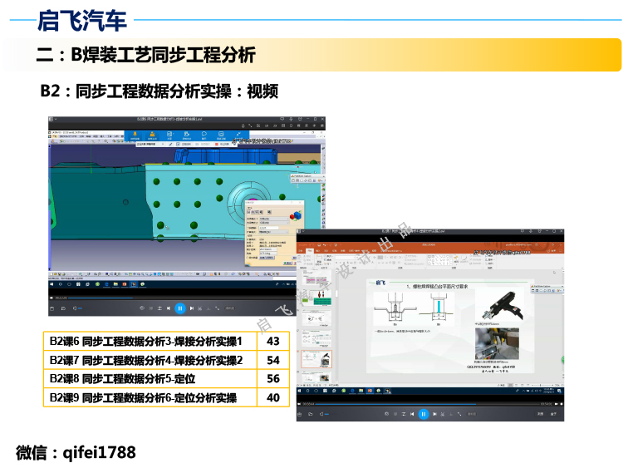Mute the speaker icon in CATIA video player
Viewport: 623px width, 468px height.
[74, 308]
